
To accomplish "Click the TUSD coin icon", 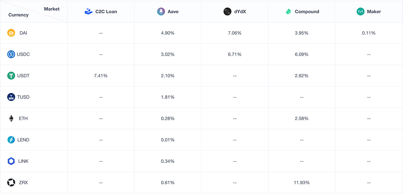I will pos(11,97).
